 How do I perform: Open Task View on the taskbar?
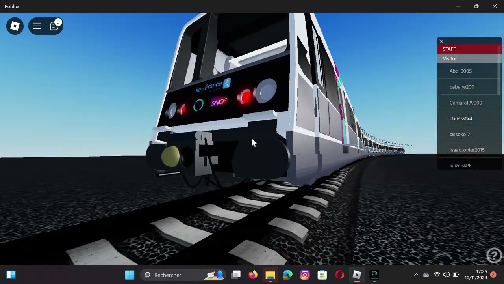point(236,275)
